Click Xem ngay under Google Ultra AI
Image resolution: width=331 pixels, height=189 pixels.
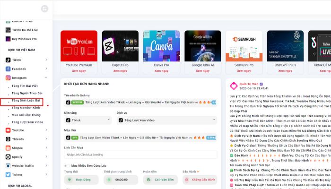coord(203,71)
